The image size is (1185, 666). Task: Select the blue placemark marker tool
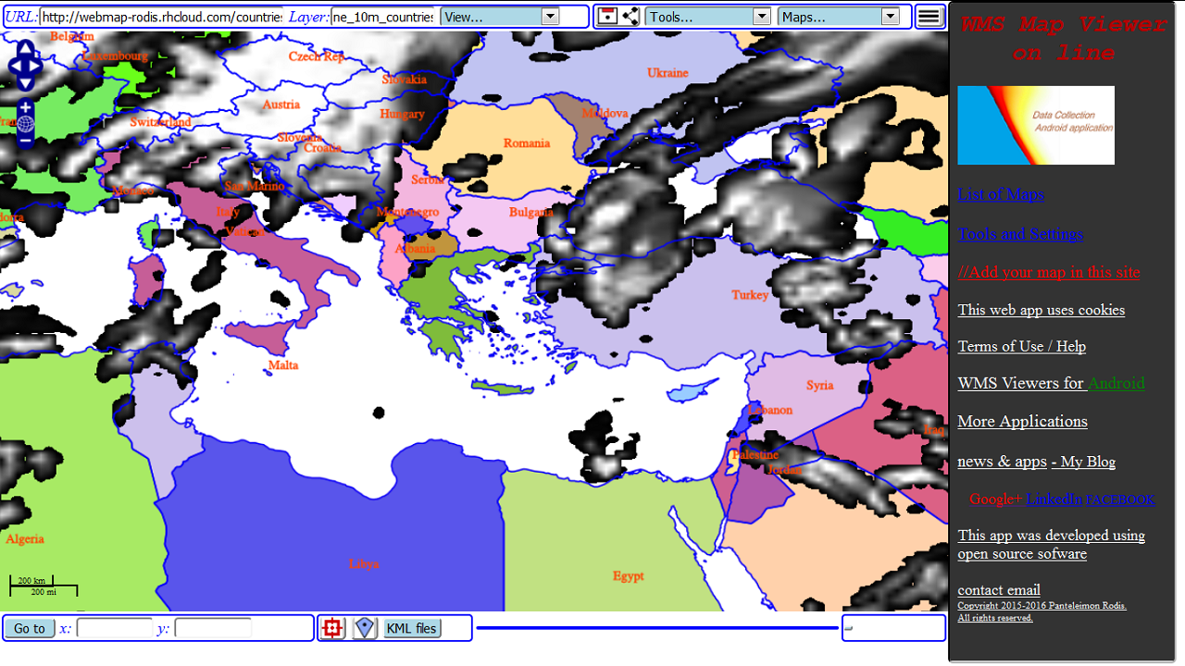tap(363, 627)
